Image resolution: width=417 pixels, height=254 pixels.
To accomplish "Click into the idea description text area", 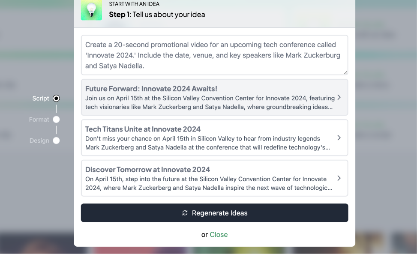I will pyautogui.click(x=215, y=55).
